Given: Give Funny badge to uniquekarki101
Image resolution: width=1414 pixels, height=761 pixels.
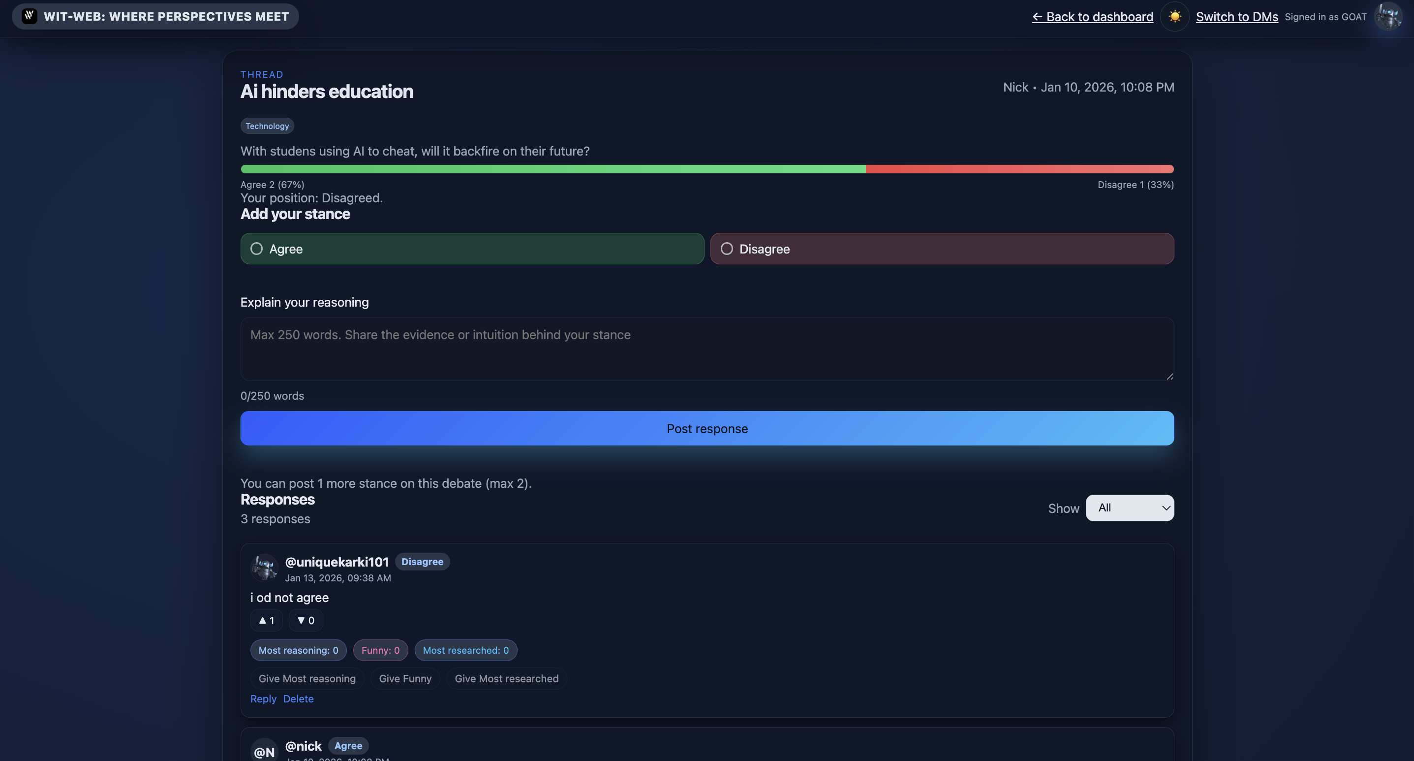Looking at the screenshot, I should [x=404, y=678].
